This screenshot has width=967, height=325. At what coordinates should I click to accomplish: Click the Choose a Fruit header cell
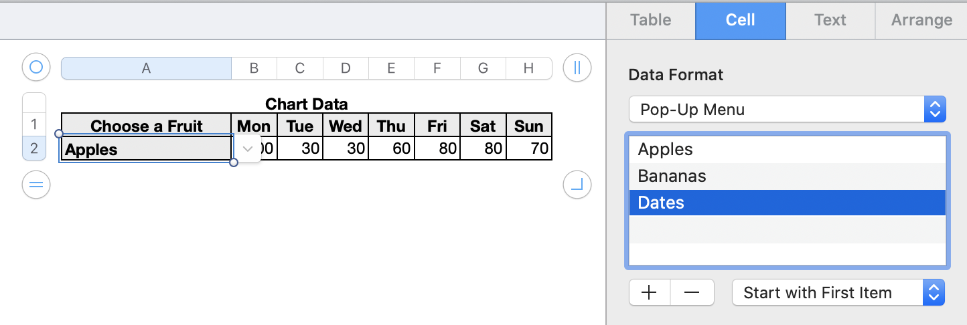tap(146, 126)
